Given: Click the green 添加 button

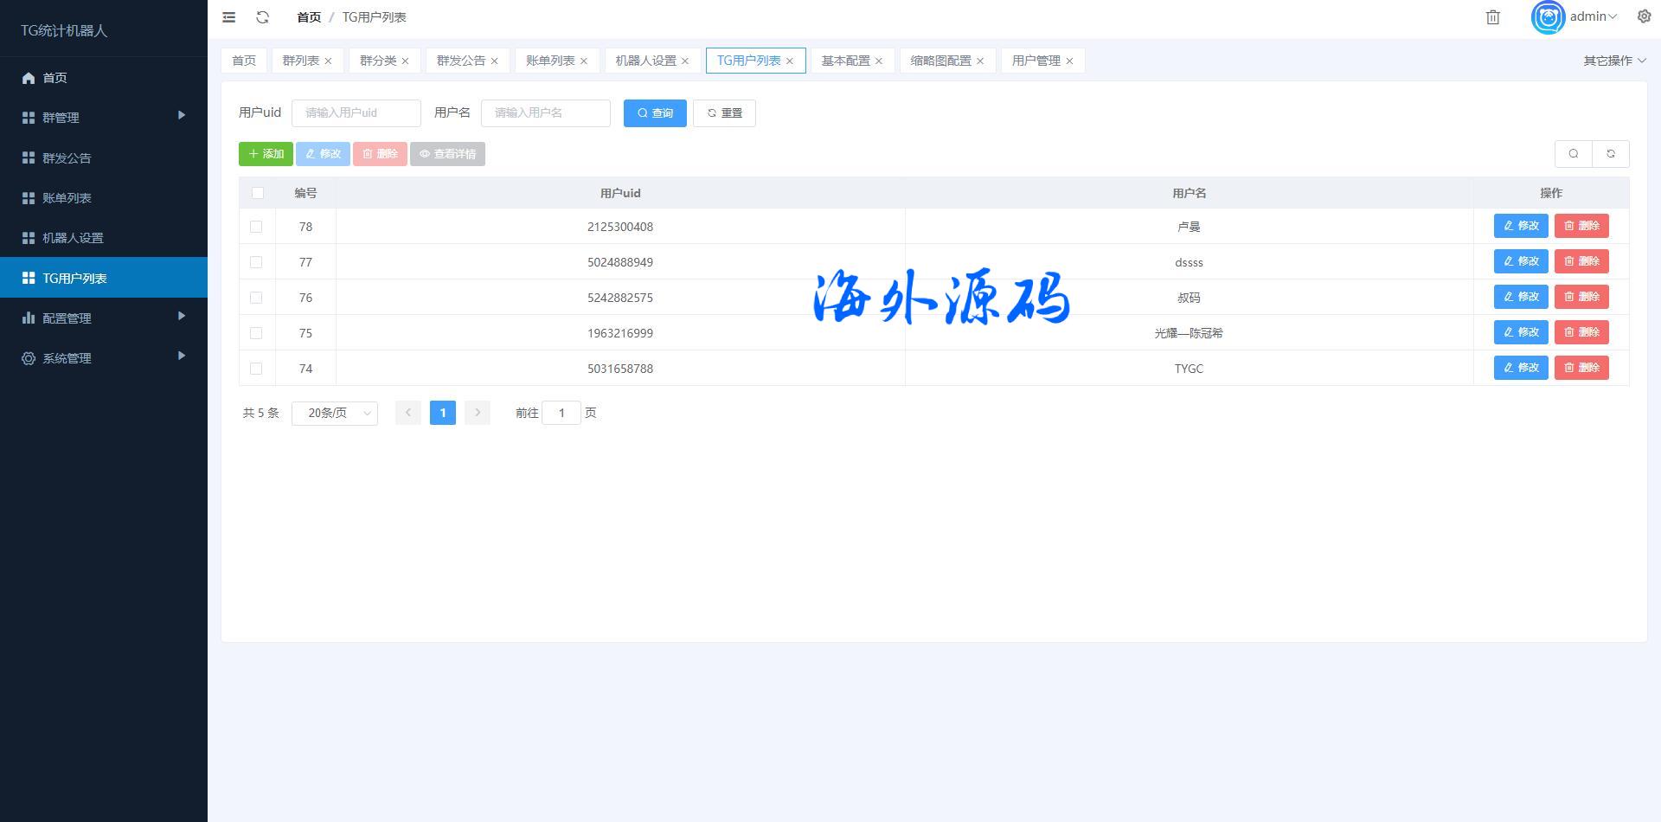Looking at the screenshot, I should (266, 154).
